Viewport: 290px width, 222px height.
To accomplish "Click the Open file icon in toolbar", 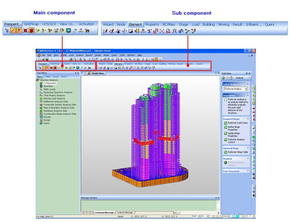I will tap(40, 59).
